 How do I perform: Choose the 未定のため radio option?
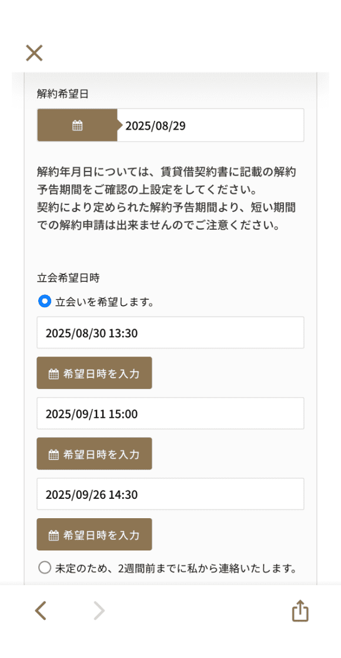point(44,567)
